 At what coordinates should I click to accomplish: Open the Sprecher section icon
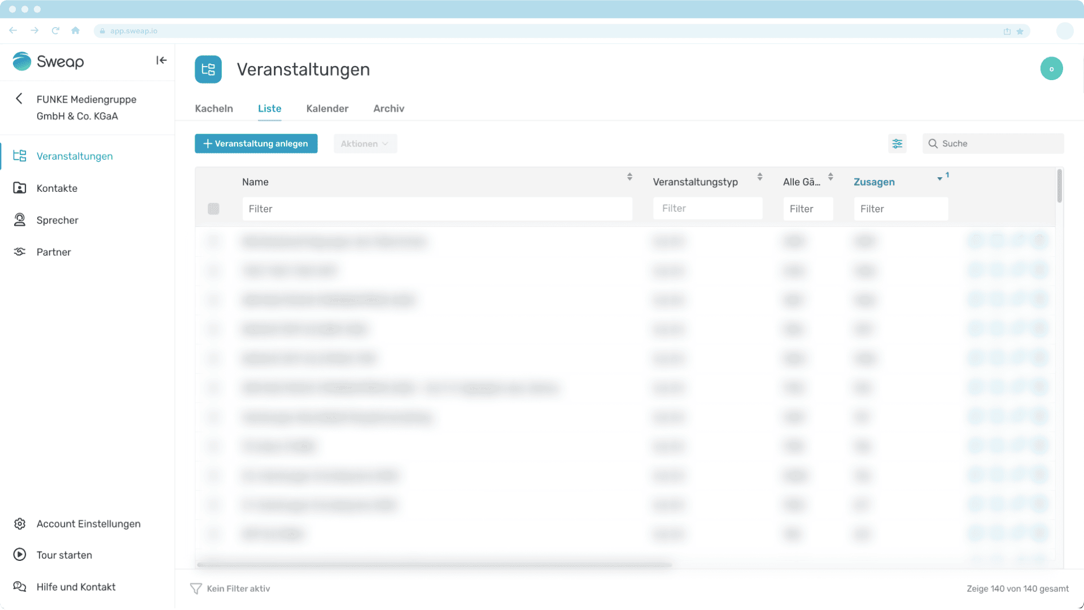(20, 220)
